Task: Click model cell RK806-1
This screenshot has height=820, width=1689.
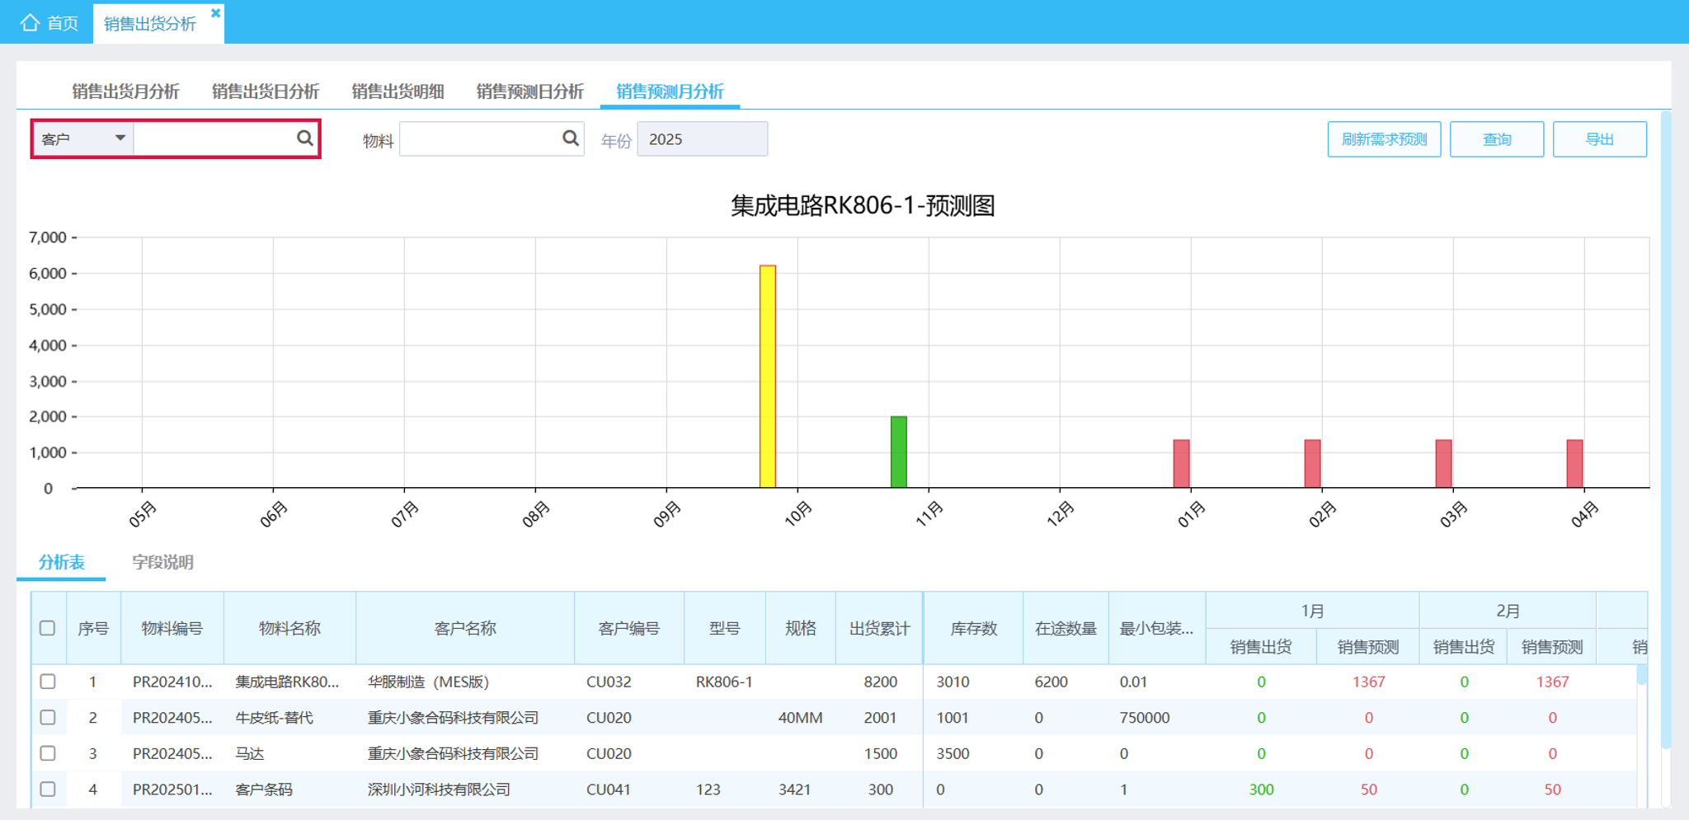Action: pos(724,682)
